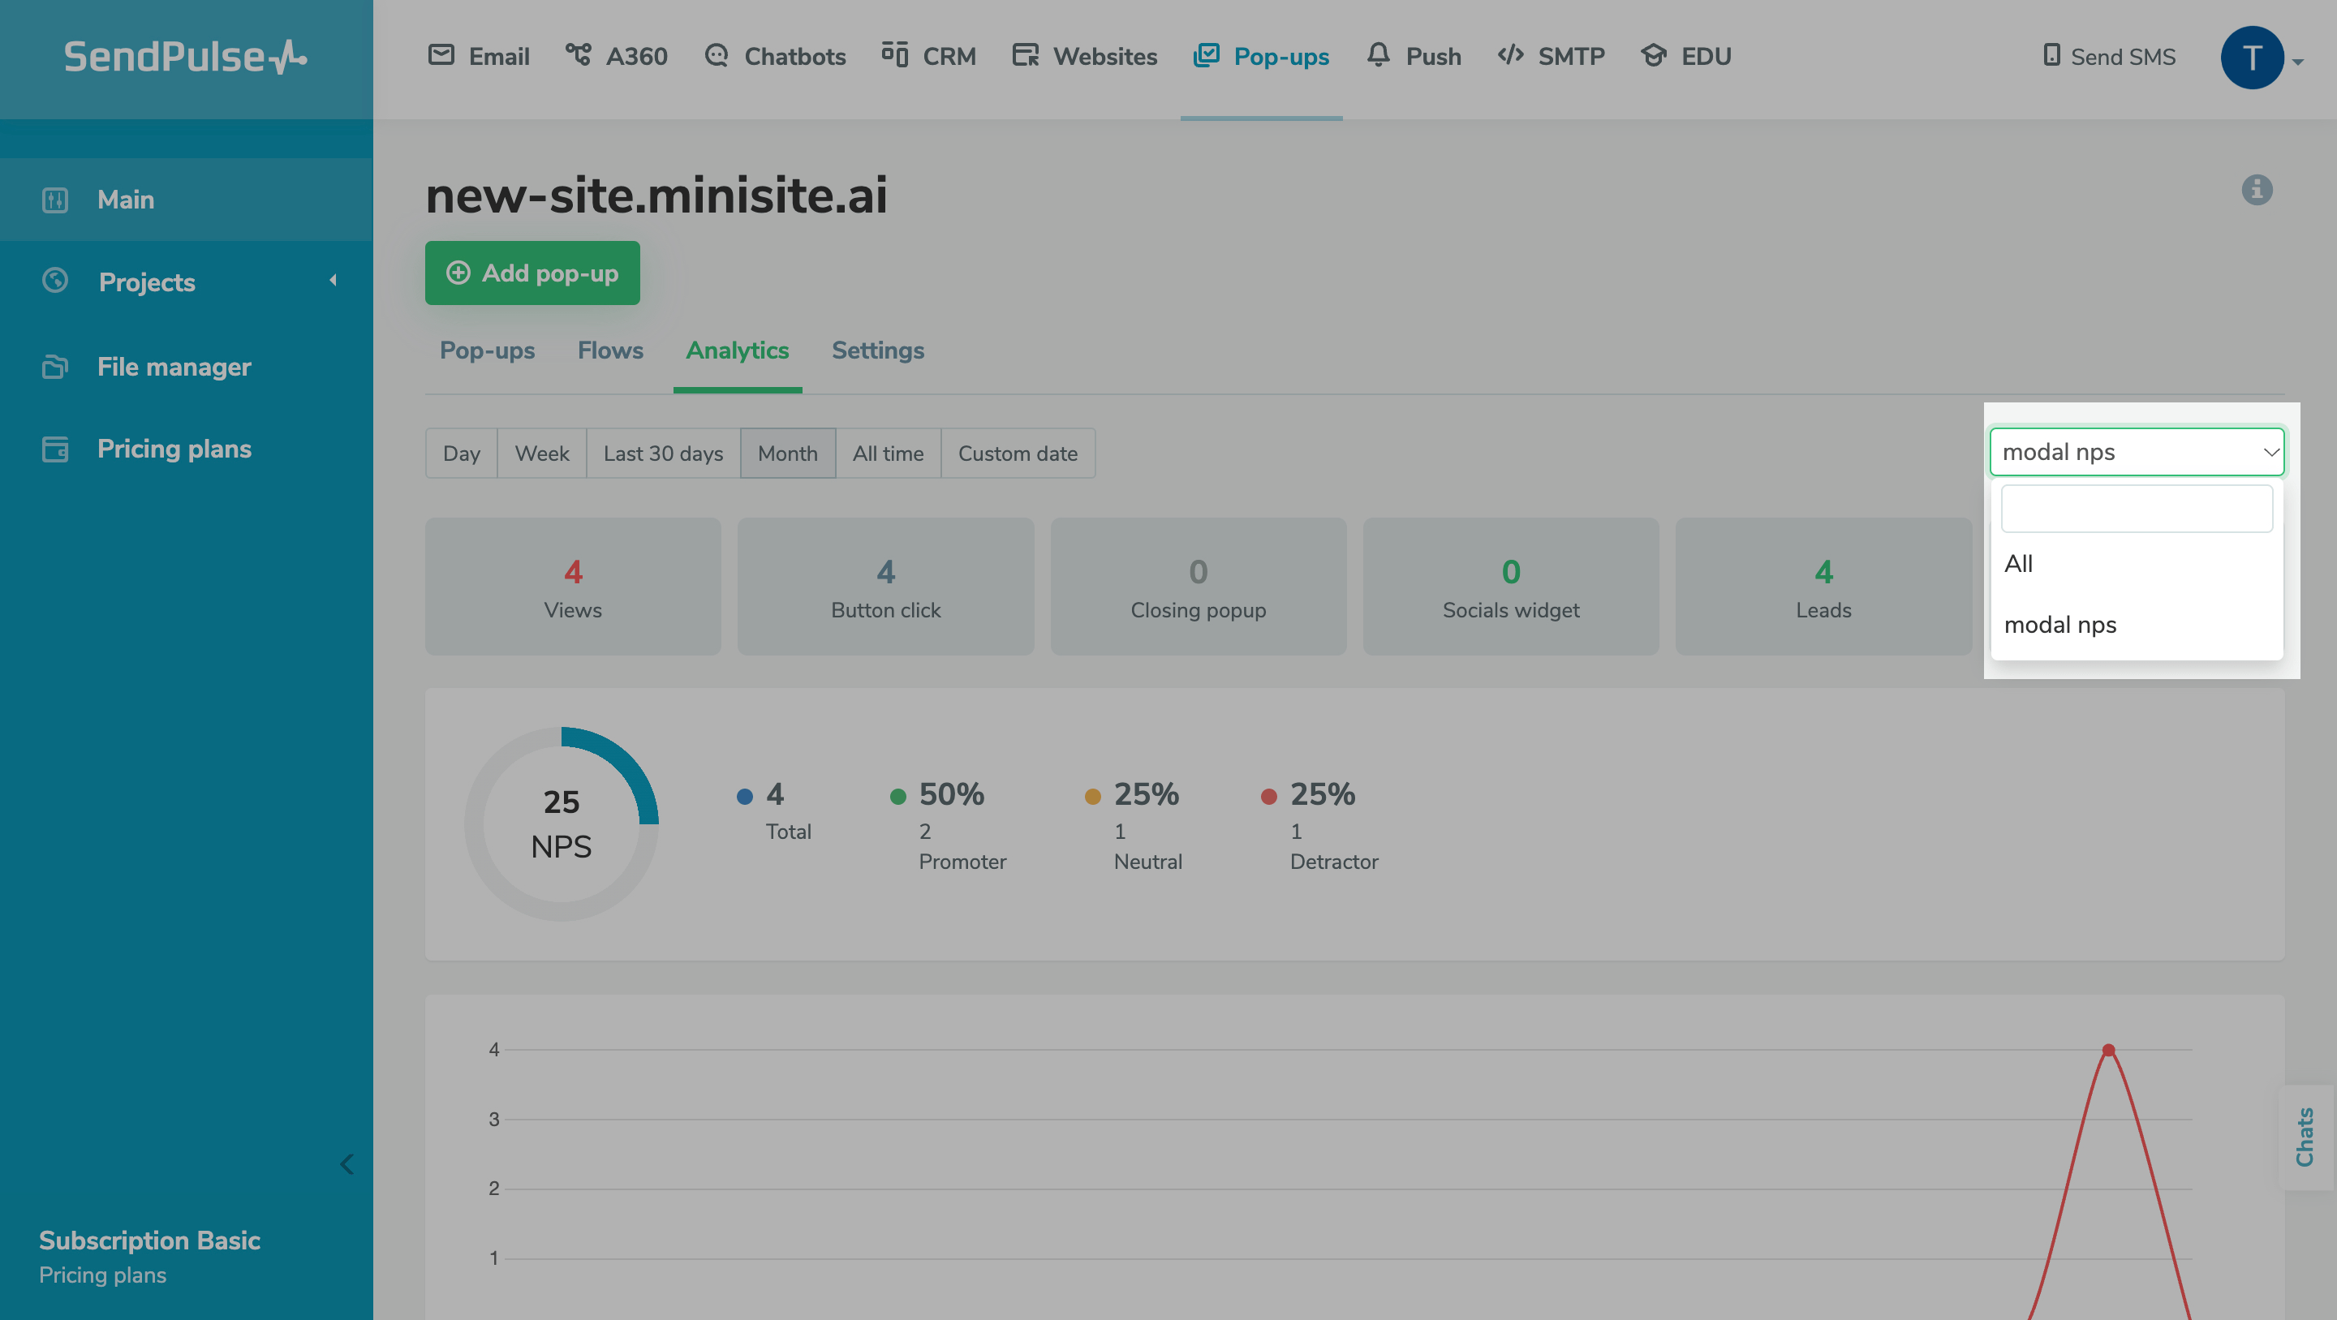
Task: Open the Settings tab
Action: coord(877,350)
